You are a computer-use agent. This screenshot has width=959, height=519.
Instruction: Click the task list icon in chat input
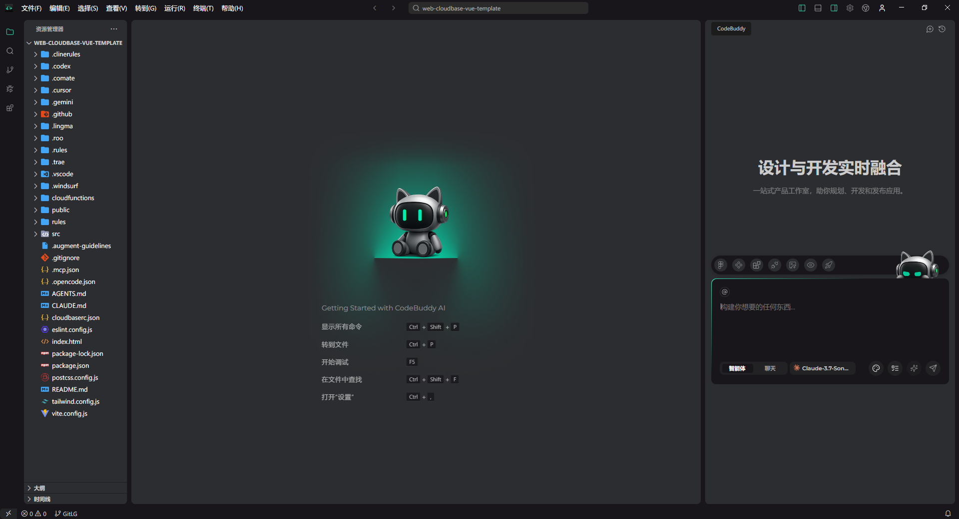(895, 368)
